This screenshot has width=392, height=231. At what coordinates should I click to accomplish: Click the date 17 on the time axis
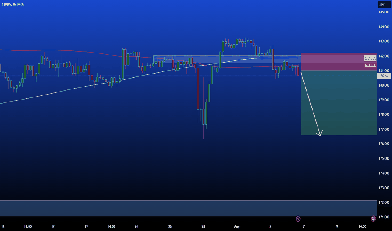point(53,226)
